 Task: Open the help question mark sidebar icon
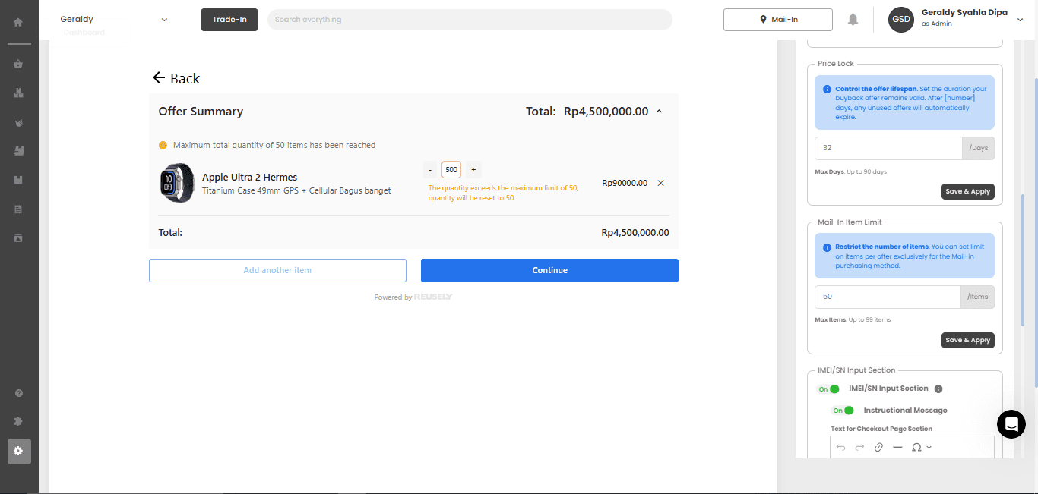coord(18,393)
